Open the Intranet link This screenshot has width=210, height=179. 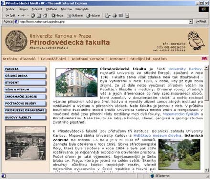pos(117,59)
